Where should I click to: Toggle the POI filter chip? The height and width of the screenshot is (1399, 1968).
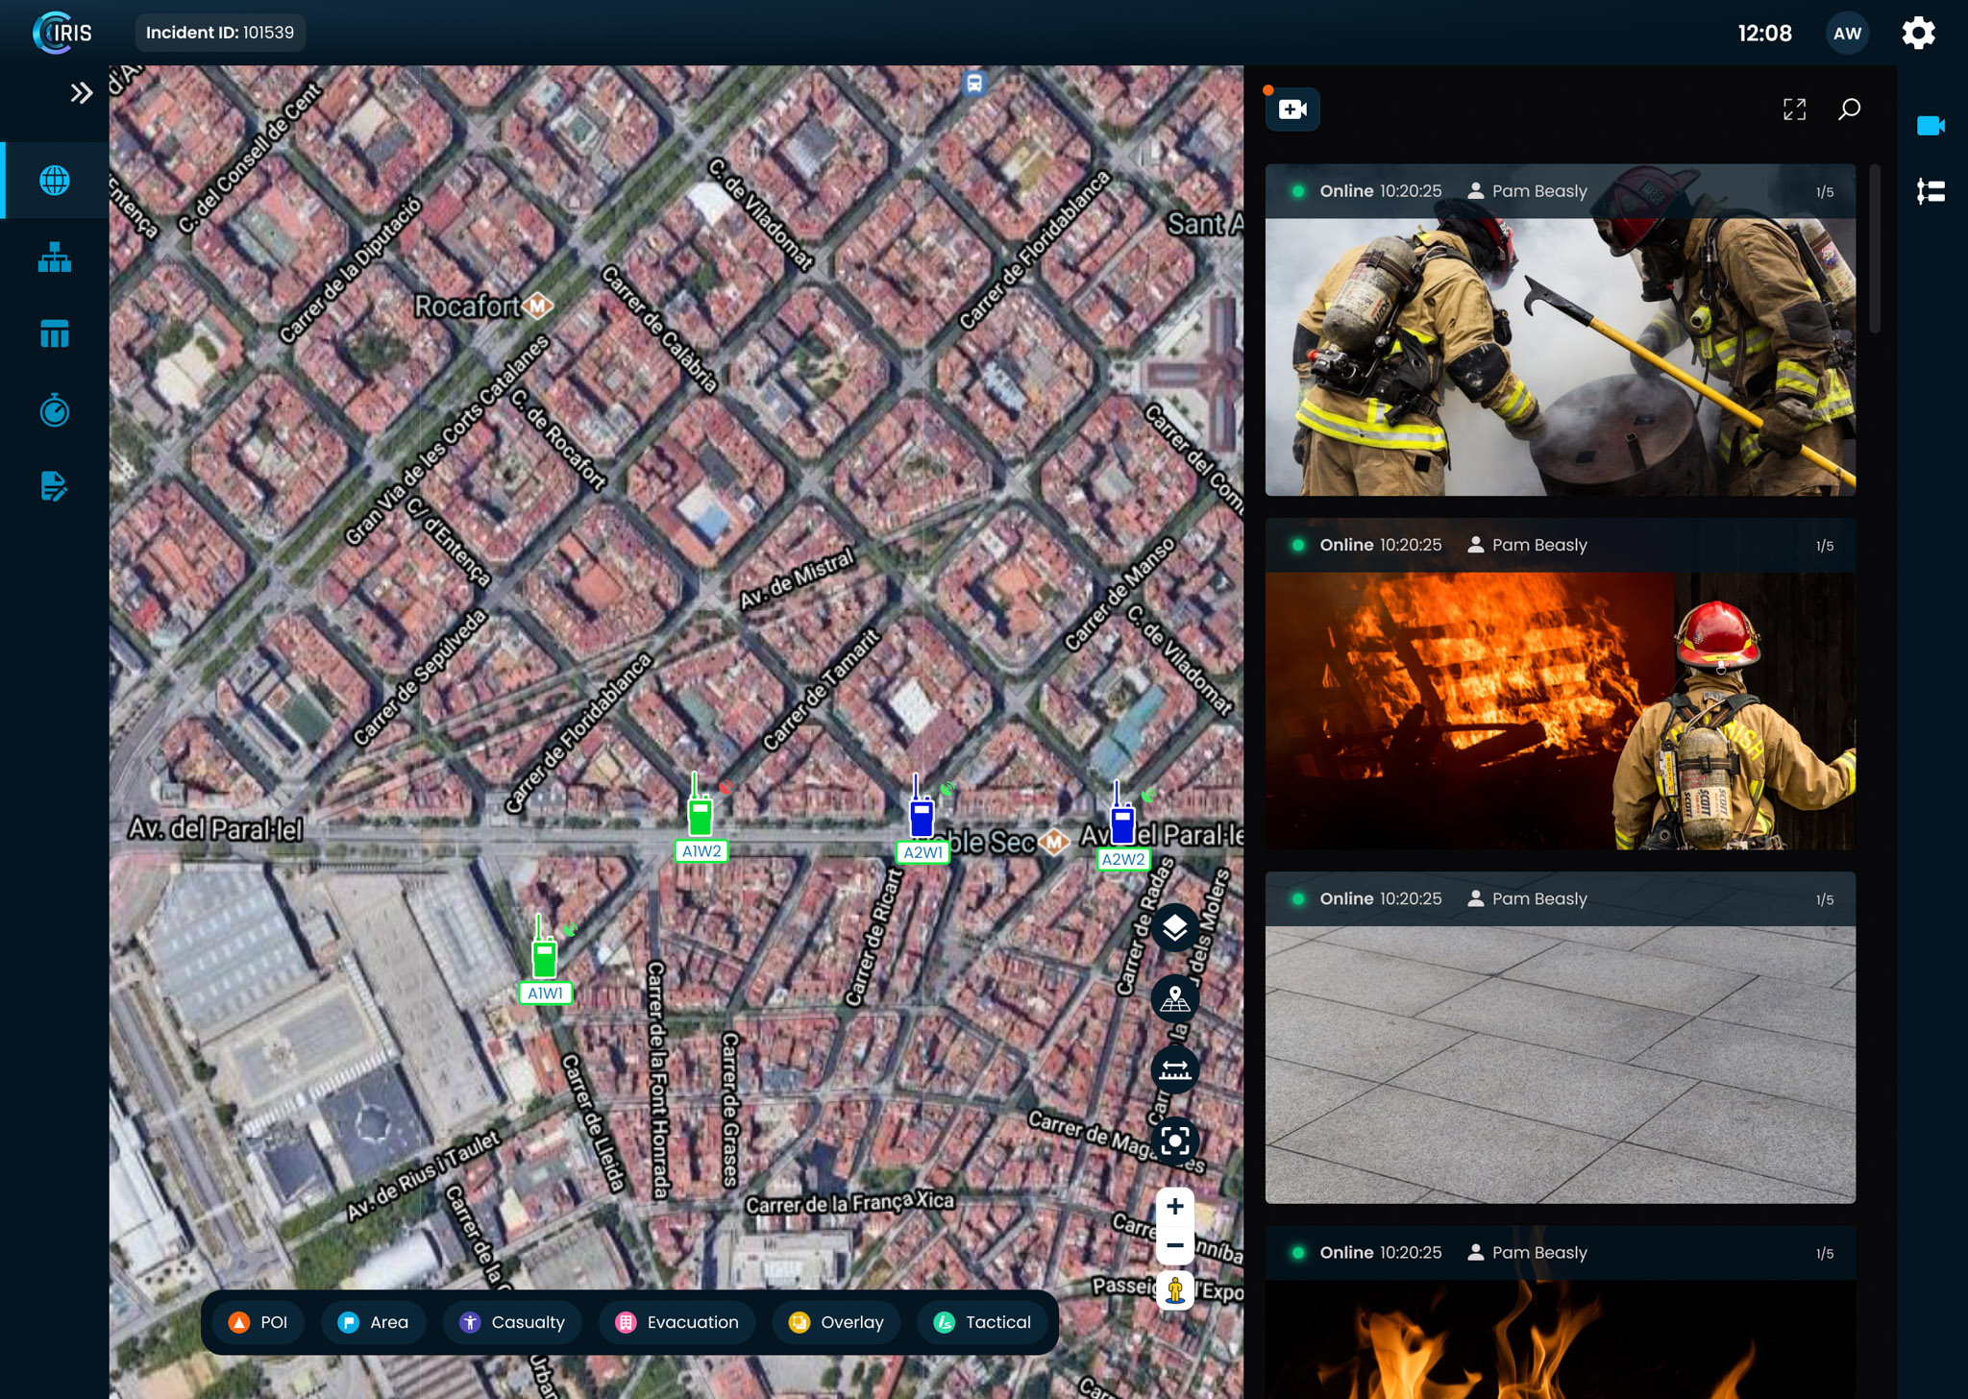click(x=258, y=1322)
